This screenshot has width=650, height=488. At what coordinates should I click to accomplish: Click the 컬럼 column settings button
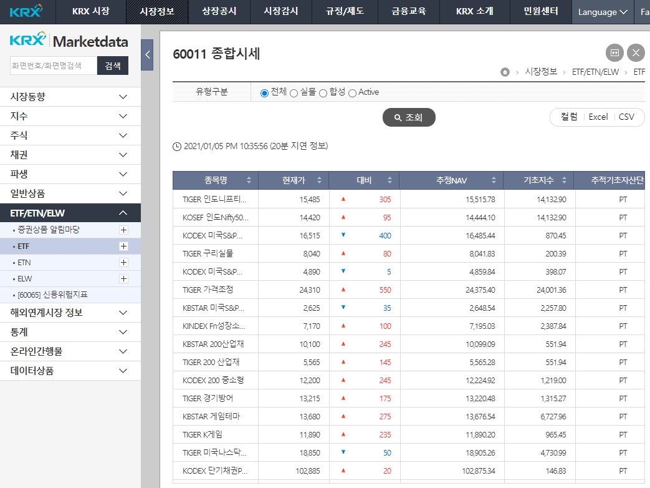569,117
